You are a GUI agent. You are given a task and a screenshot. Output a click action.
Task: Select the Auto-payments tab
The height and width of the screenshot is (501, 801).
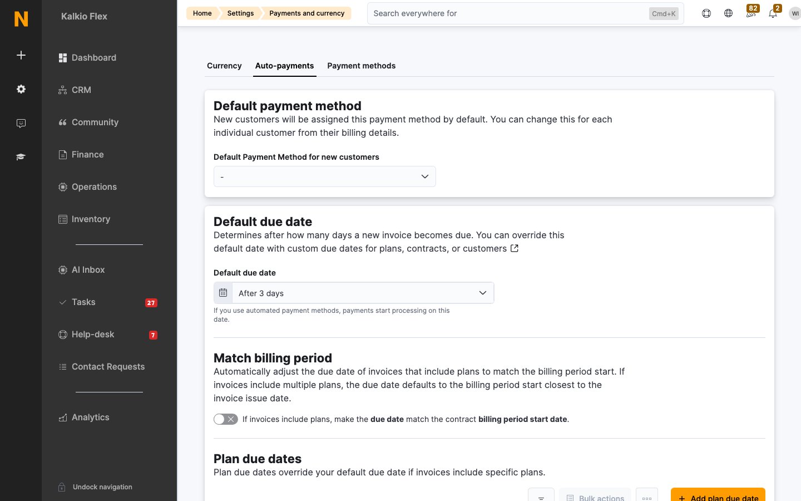[x=284, y=66]
